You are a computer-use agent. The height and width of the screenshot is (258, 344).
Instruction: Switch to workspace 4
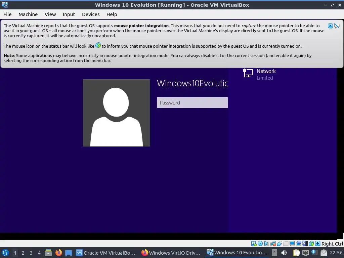[39, 253]
